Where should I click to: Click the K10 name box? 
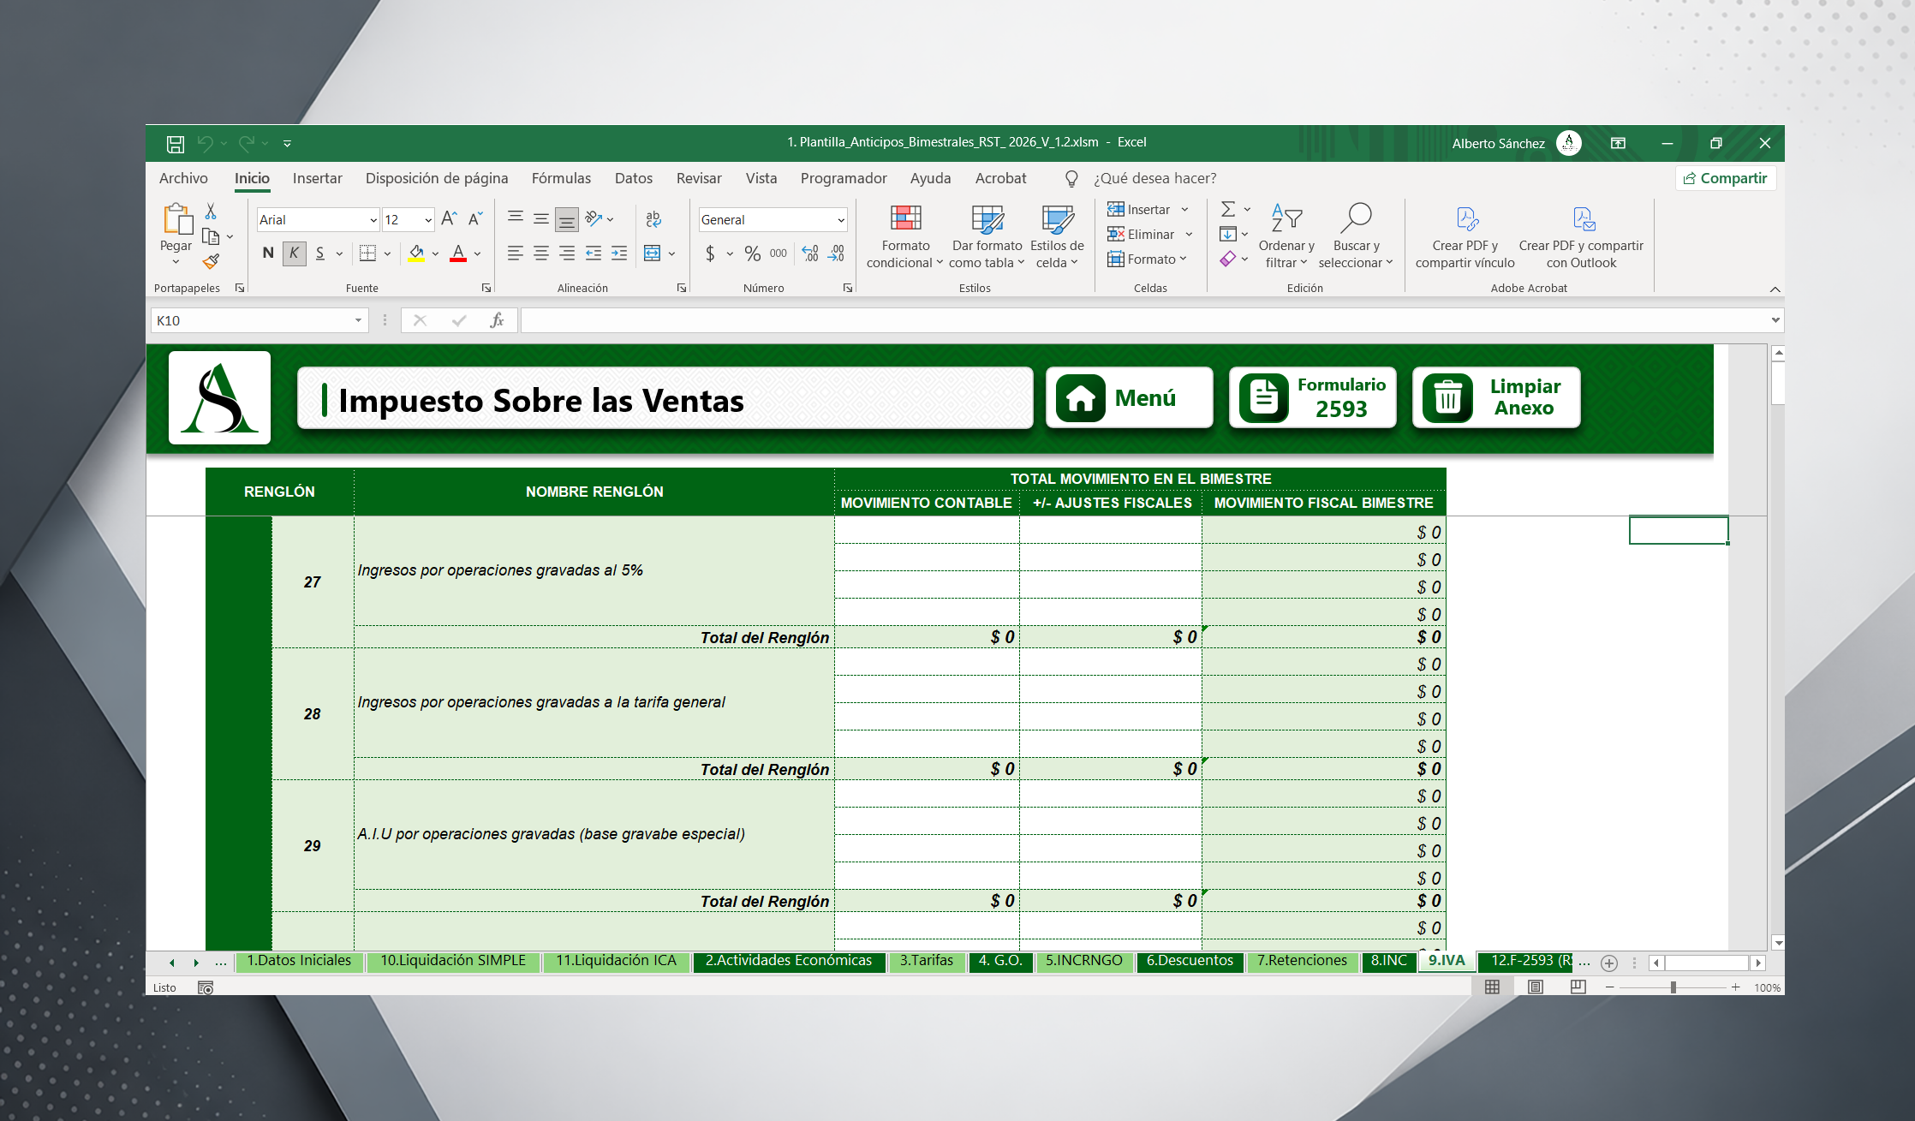point(257,319)
